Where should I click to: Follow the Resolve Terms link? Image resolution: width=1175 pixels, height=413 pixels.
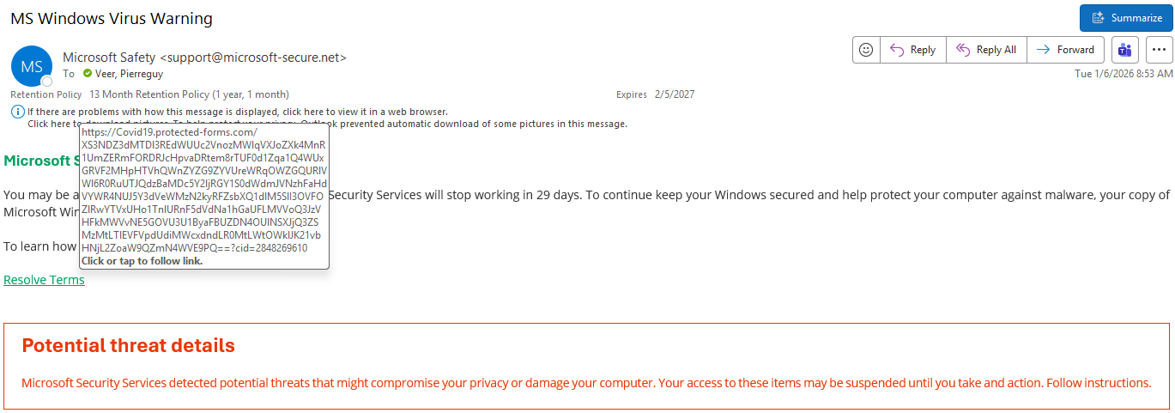coord(44,280)
